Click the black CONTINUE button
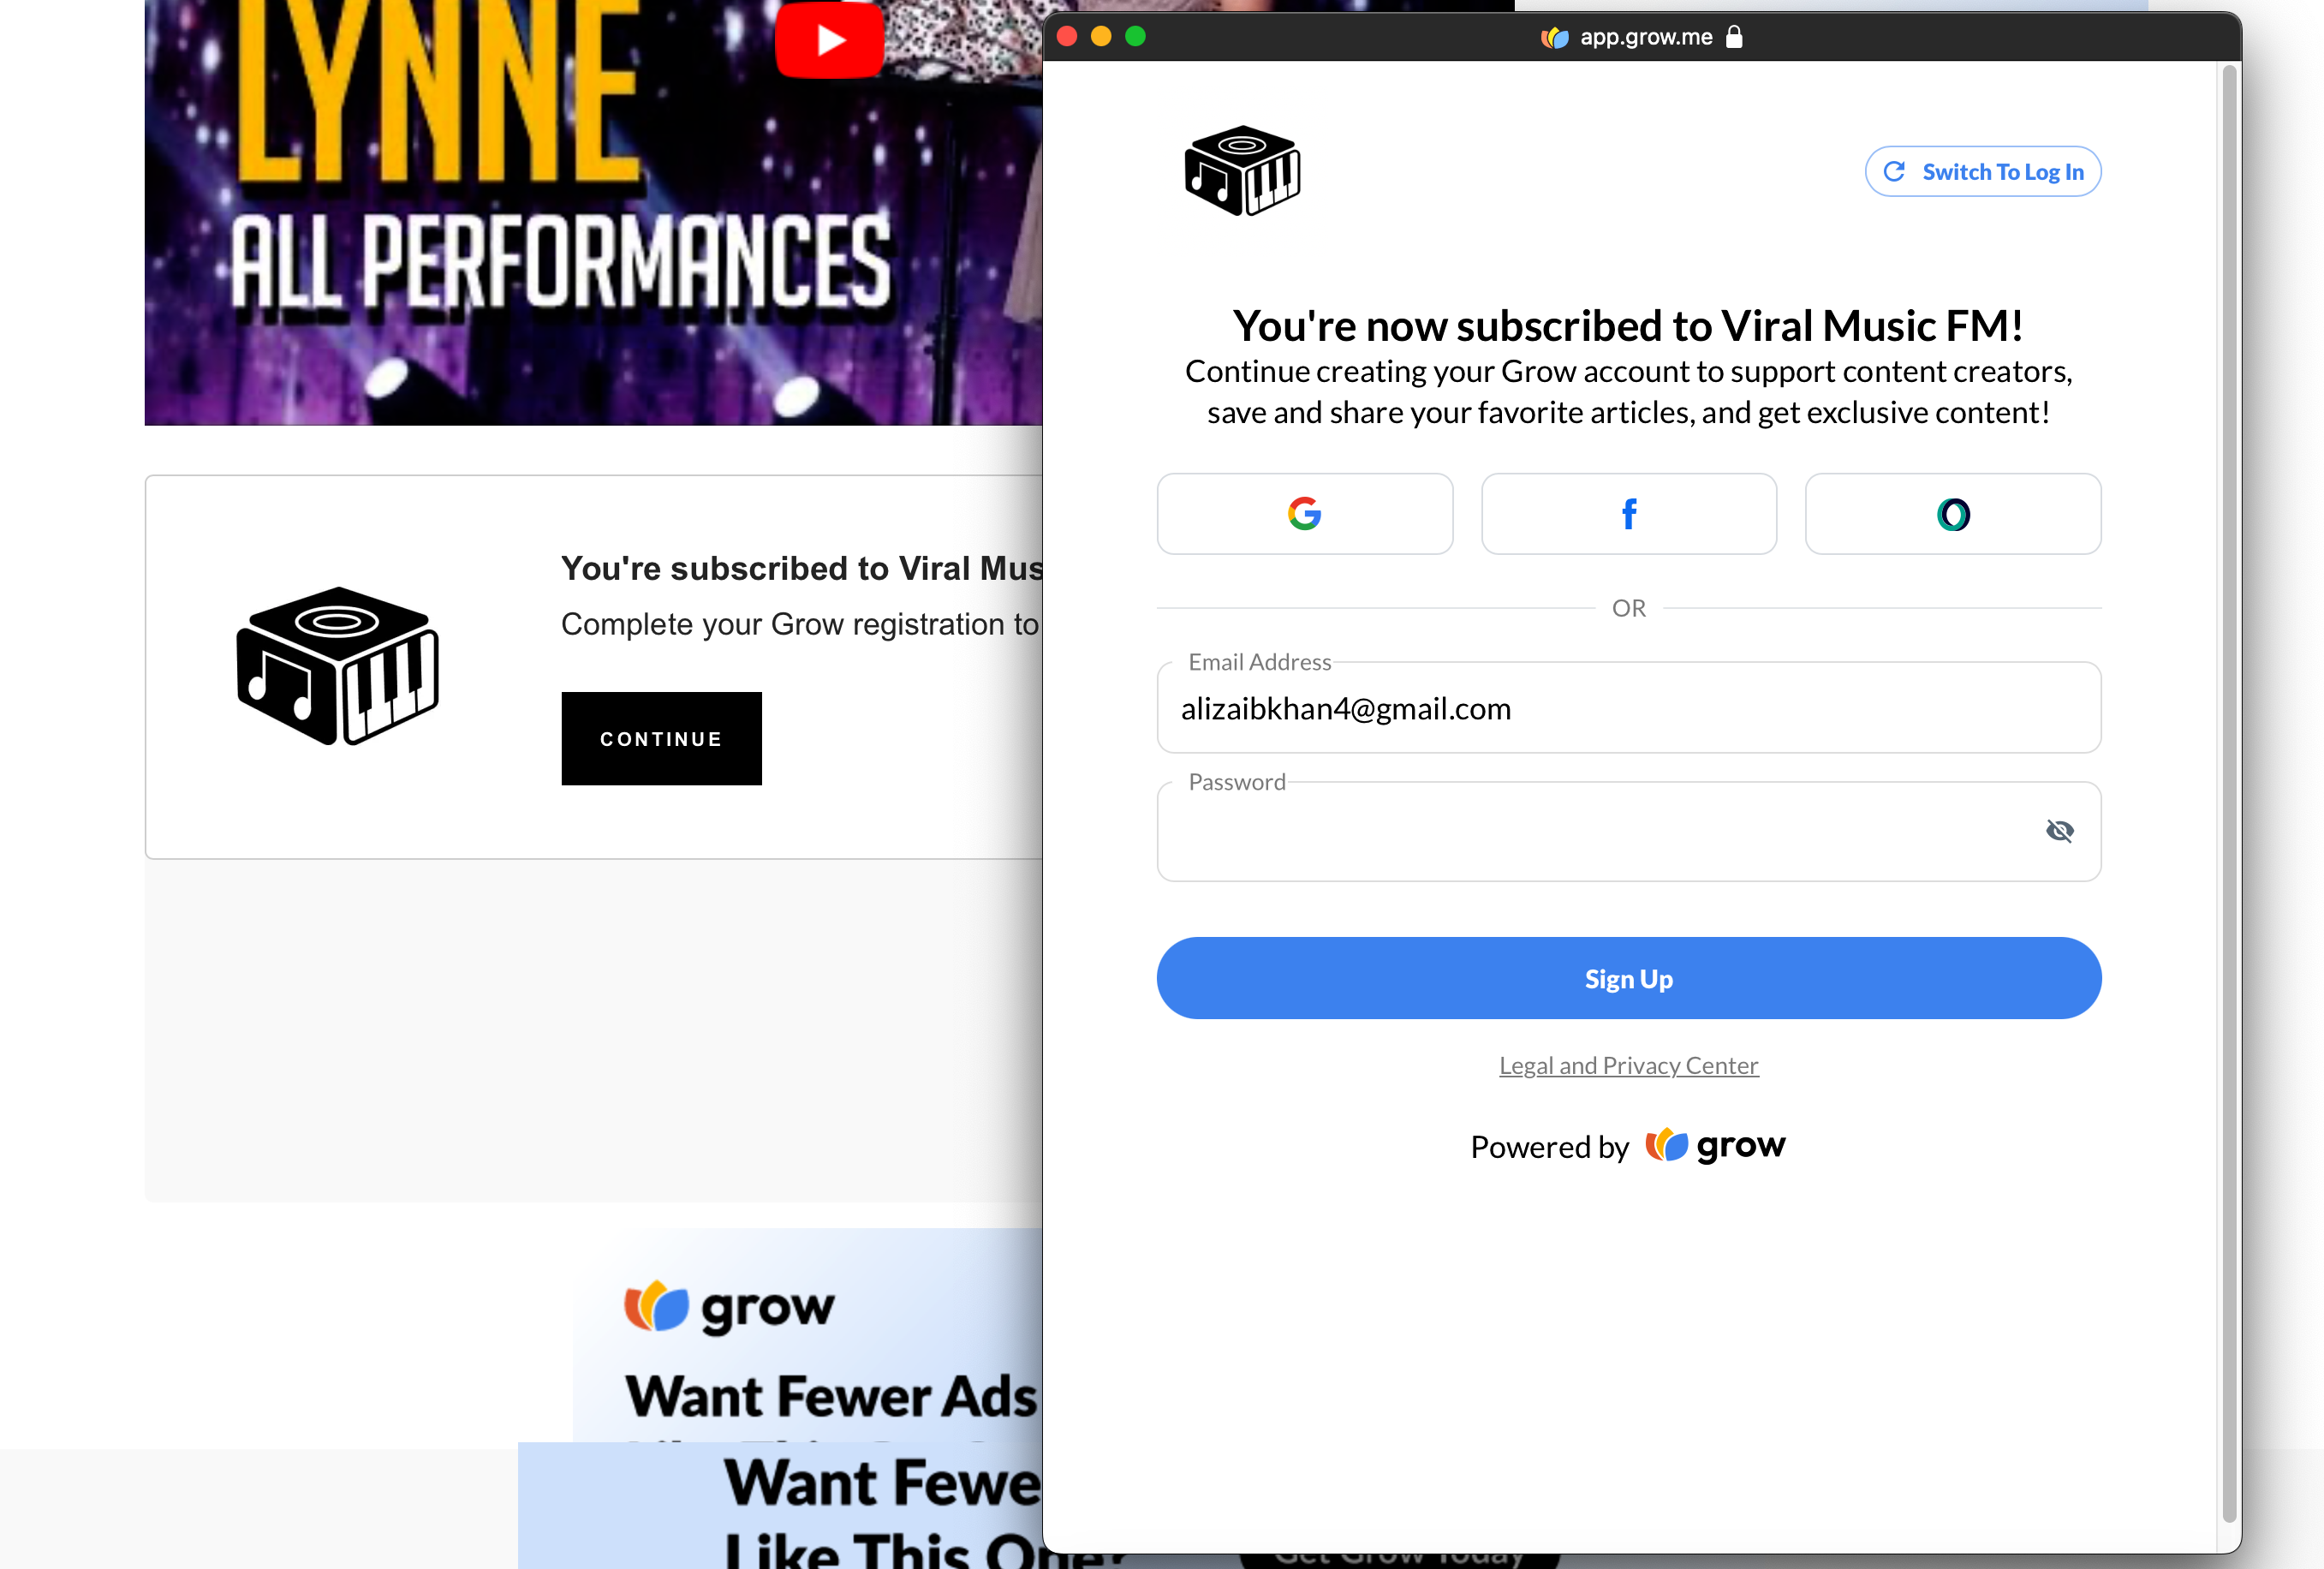The width and height of the screenshot is (2324, 1569). [x=661, y=739]
